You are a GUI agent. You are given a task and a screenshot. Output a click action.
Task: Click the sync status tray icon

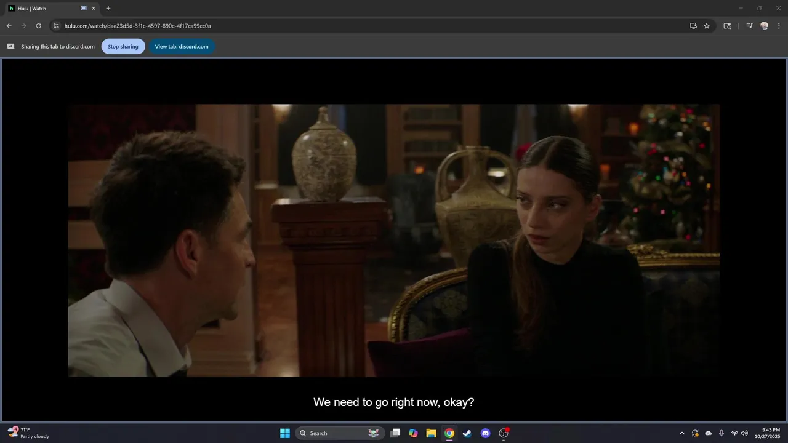click(x=695, y=433)
